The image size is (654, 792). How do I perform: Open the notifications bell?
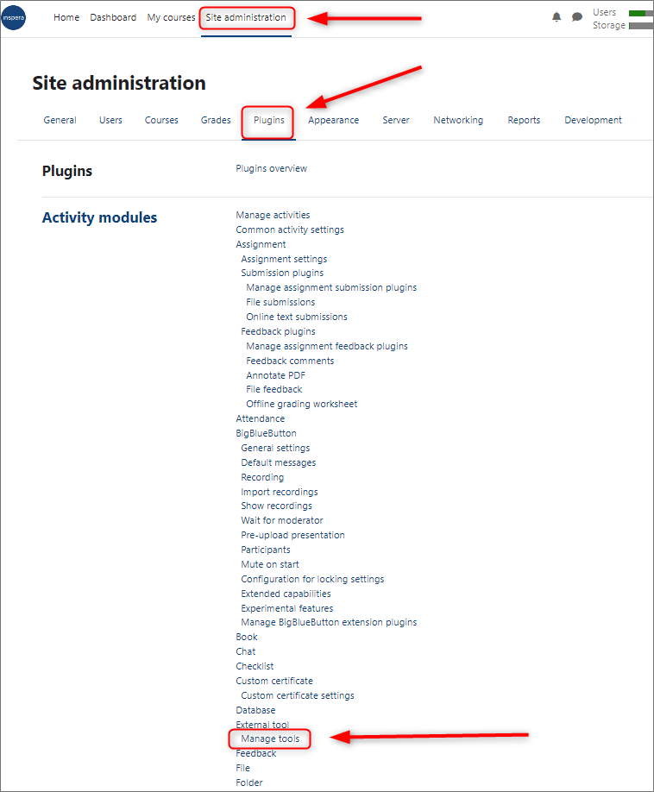tap(557, 17)
